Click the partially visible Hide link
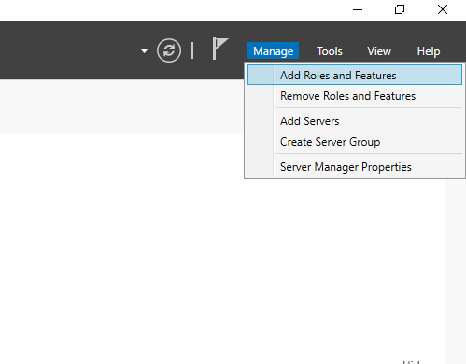Viewport: 466px width, 364px height. tap(412, 362)
